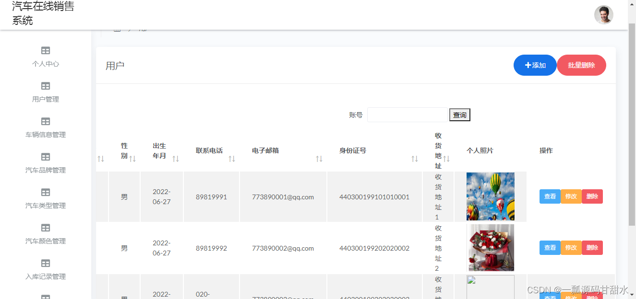Click 操作 column header

point(546,150)
